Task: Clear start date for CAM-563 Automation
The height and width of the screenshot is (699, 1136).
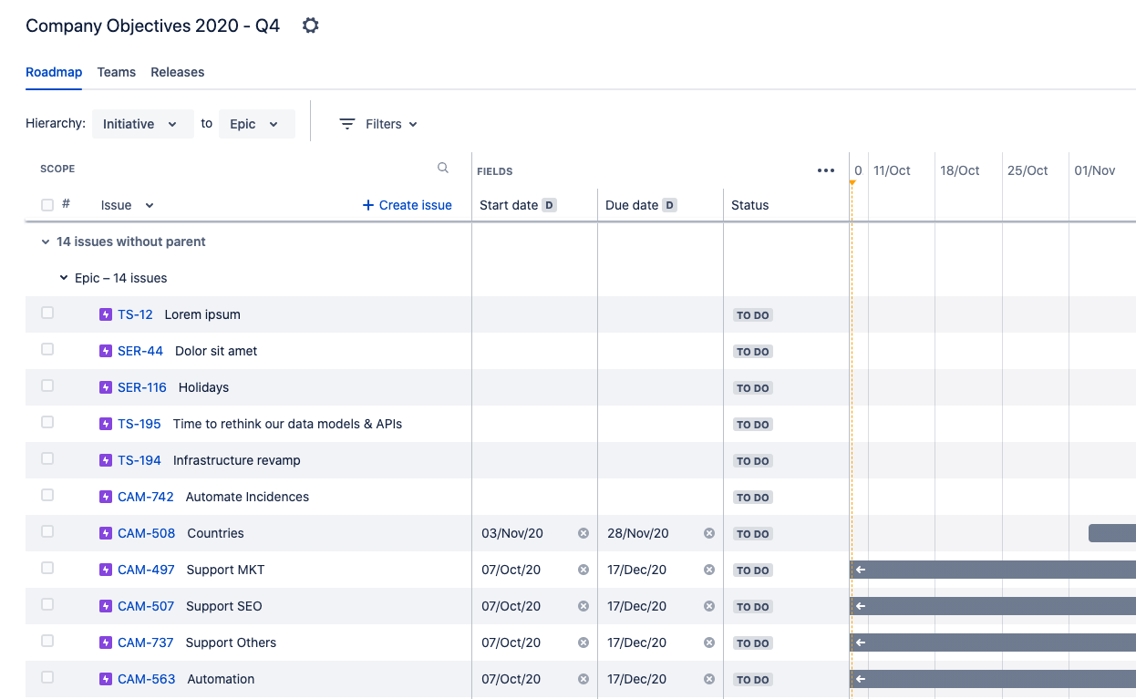Action: (x=583, y=679)
